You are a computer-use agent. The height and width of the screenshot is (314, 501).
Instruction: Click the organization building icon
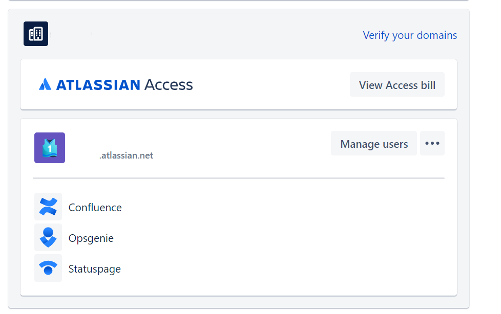click(x=36, y=34)
